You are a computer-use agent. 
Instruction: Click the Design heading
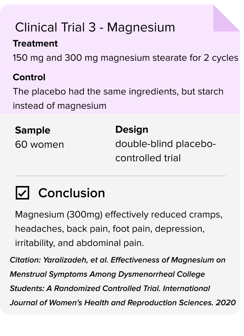pos(132,129)
